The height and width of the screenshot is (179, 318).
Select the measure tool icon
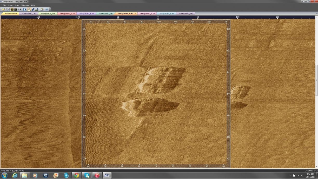[x=33, y=9]
